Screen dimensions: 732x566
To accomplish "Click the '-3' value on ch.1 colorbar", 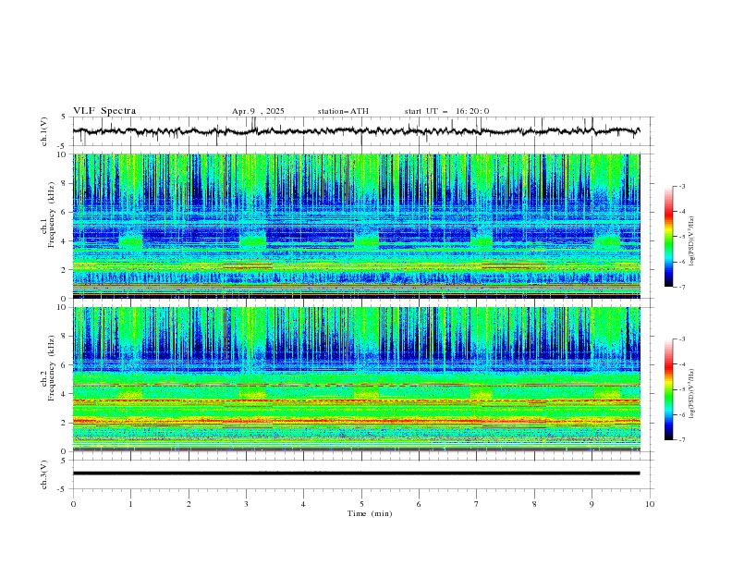I will 681,186.
